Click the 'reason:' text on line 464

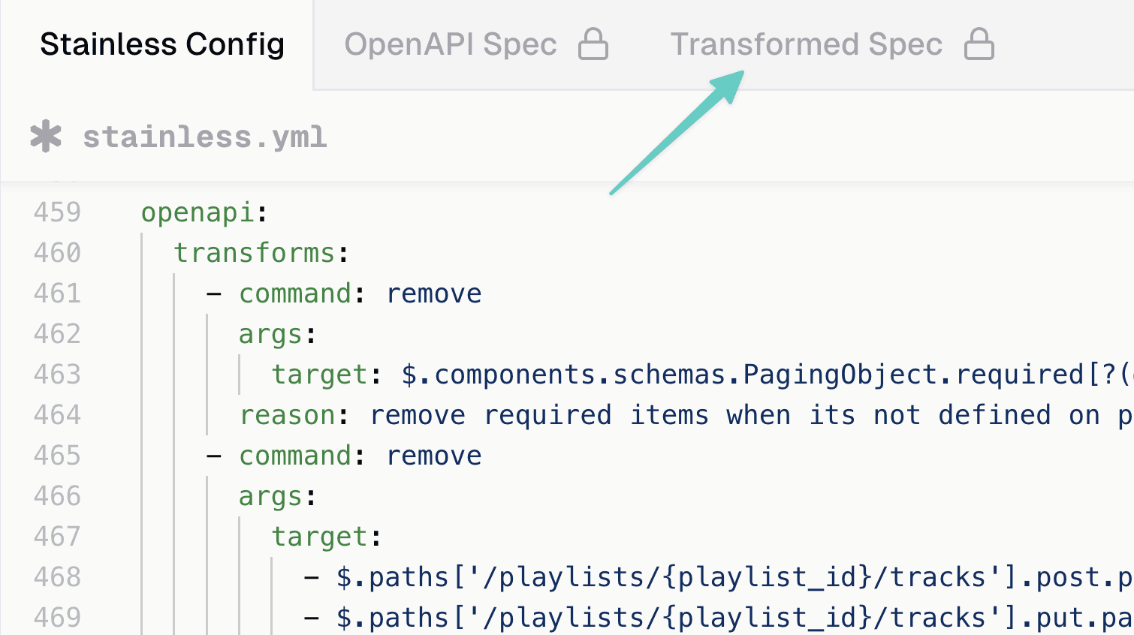294,415
